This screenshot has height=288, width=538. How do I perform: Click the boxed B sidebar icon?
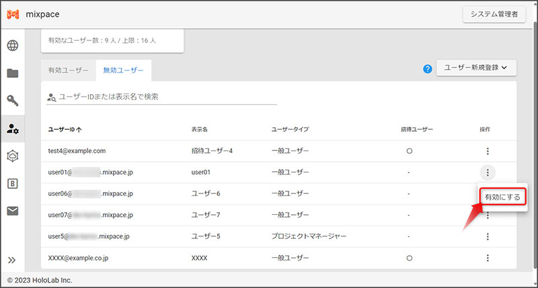click(x=12, y=183)
